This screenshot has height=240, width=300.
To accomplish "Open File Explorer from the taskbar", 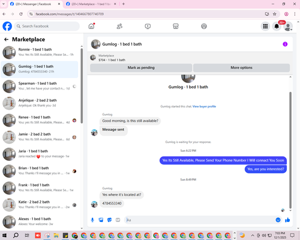I will (56, 235).
